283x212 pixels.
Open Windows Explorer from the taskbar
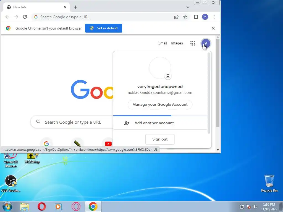tap(25, 206)
